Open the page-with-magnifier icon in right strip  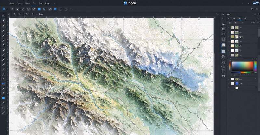(223, 39)
